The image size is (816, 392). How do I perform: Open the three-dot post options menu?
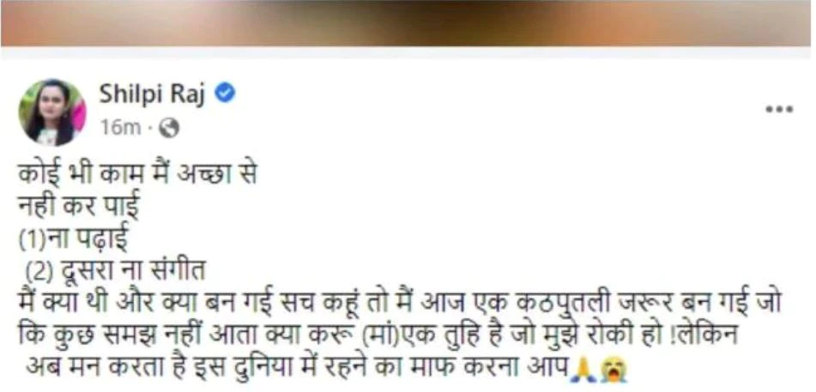click(x=779, y=109)
